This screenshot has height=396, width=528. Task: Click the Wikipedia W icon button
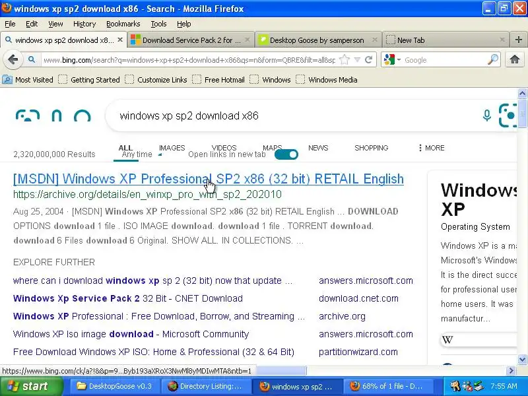[x=447, y=340]
